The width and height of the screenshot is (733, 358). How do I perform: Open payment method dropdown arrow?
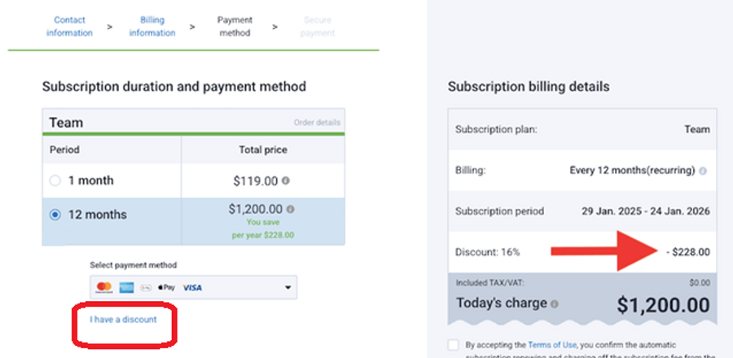point(287,287)
